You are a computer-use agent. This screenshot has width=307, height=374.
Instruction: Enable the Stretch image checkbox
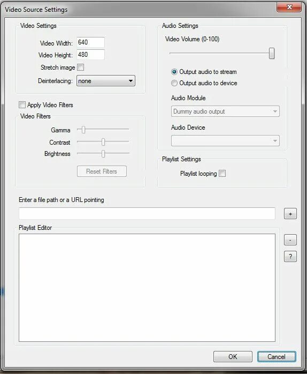pyautogui.click(x=81, y=68)
